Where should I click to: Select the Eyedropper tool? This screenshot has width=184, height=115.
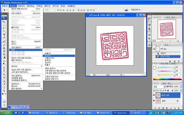point(4,84)
